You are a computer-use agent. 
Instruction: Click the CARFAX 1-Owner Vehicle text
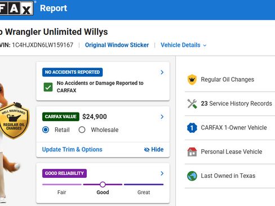click(x=234, y=128)
